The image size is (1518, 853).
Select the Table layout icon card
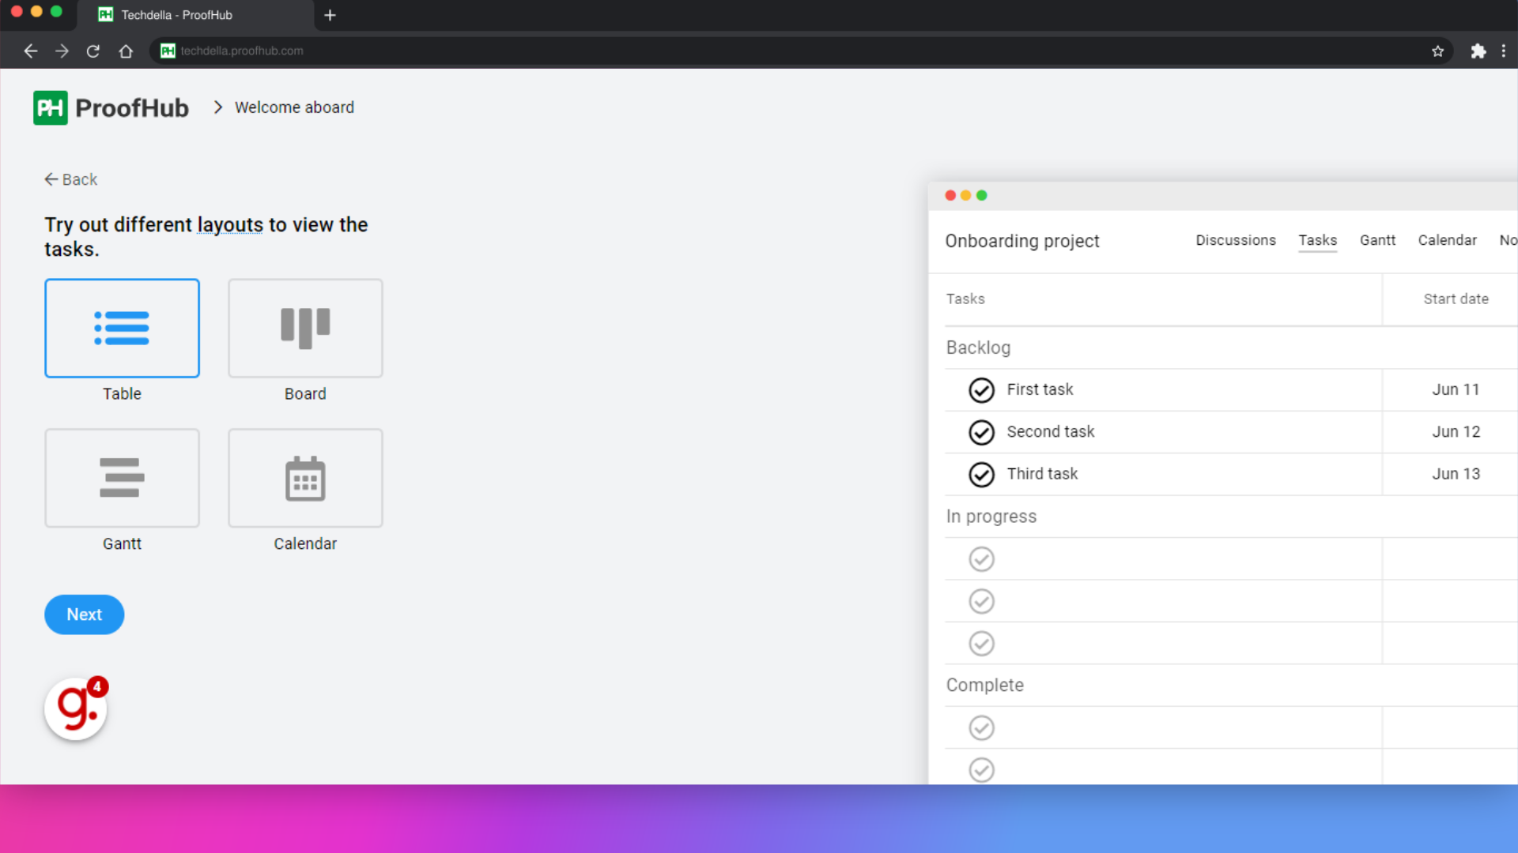click(122, 328)
